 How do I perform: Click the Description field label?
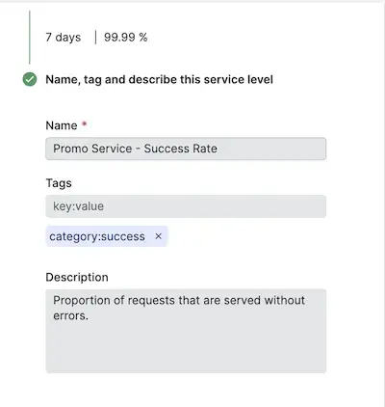[77, 277]
